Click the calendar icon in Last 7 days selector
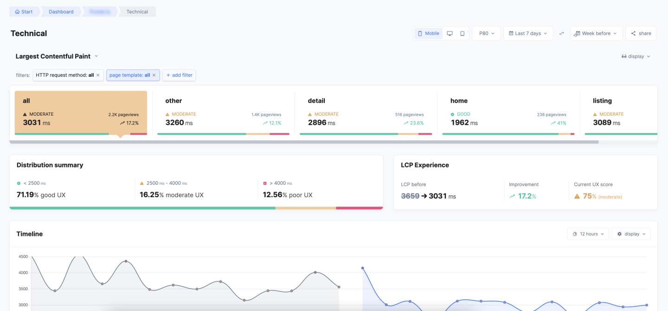668x311 pixels. [x=511, y=33]
